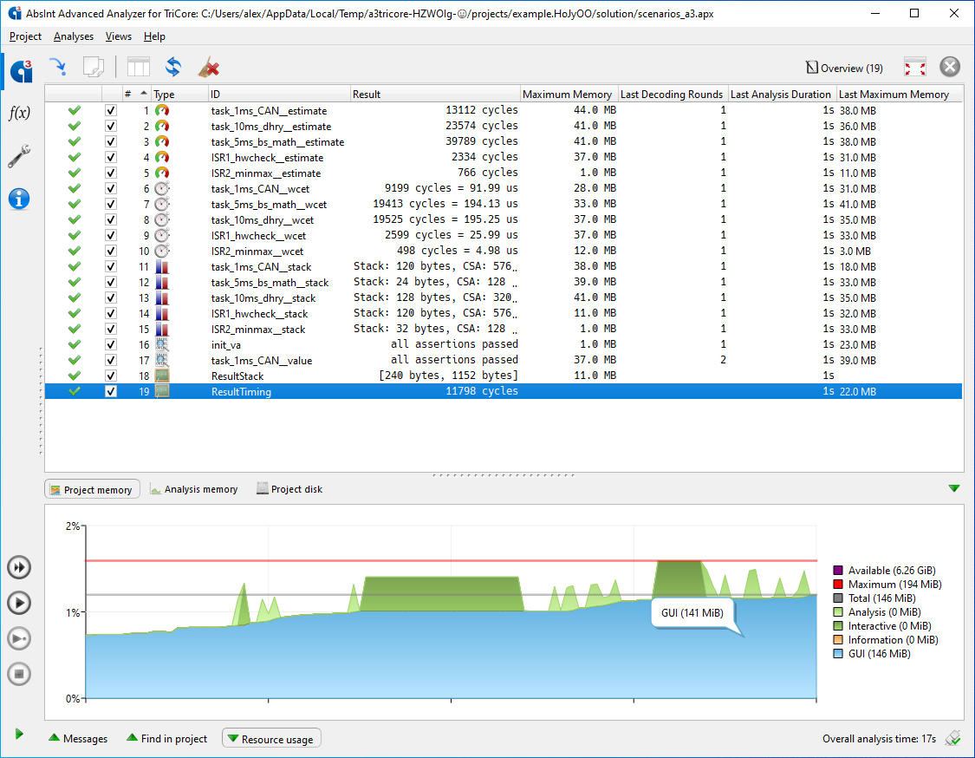975x758 pixels.
Task: Open the blue information sidebar view
Action: point(19,199)
